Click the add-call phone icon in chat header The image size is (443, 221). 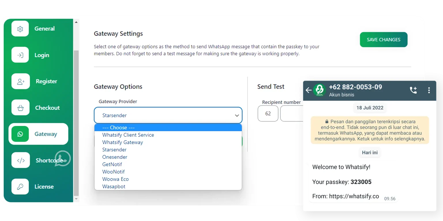(x=413, y=90)
